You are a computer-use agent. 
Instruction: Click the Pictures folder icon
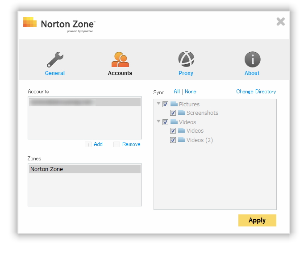click(174, 104)
